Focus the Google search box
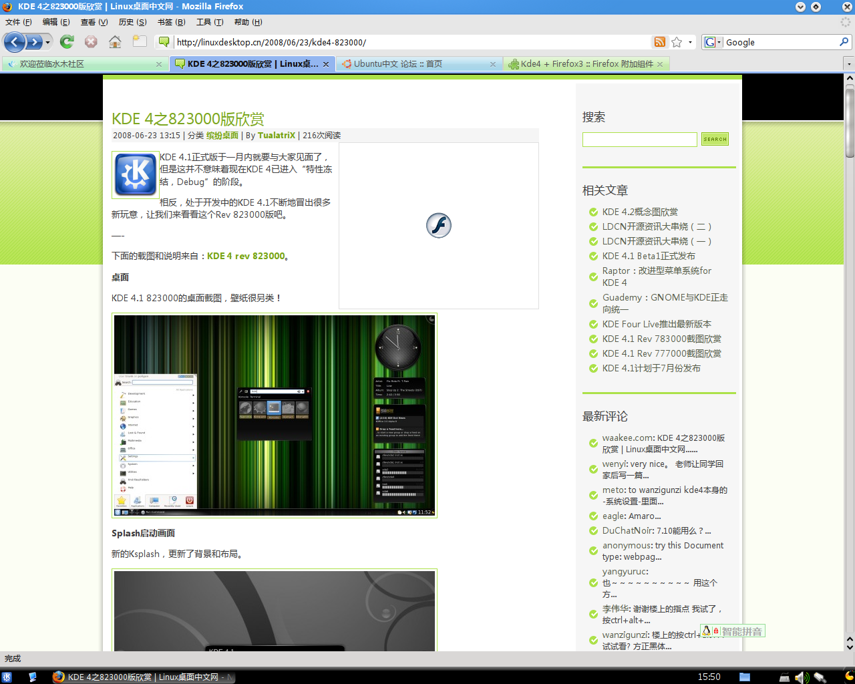This screenshot has height=684, width=855. (780, 42)
